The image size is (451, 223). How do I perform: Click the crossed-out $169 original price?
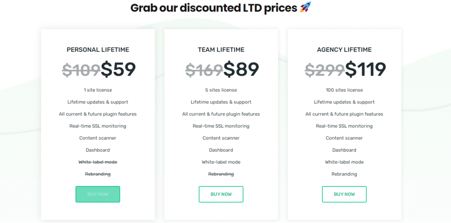click(204, 69)
